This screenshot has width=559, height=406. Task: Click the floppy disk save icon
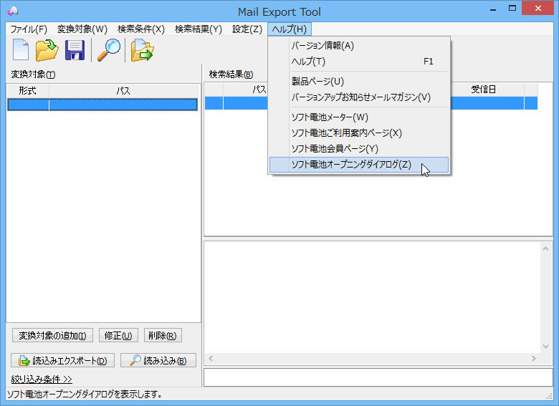(x=75, y=50)
